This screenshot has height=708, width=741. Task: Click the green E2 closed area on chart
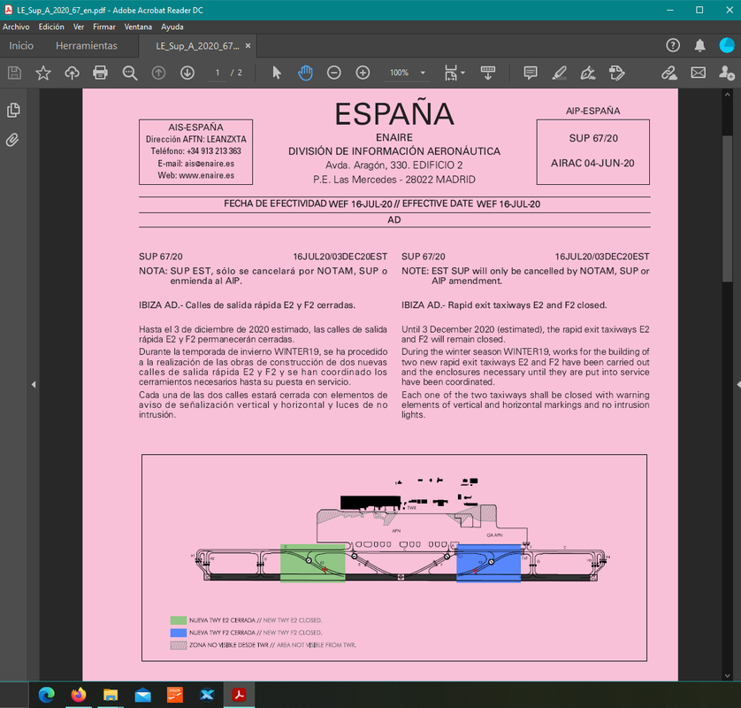312,563
